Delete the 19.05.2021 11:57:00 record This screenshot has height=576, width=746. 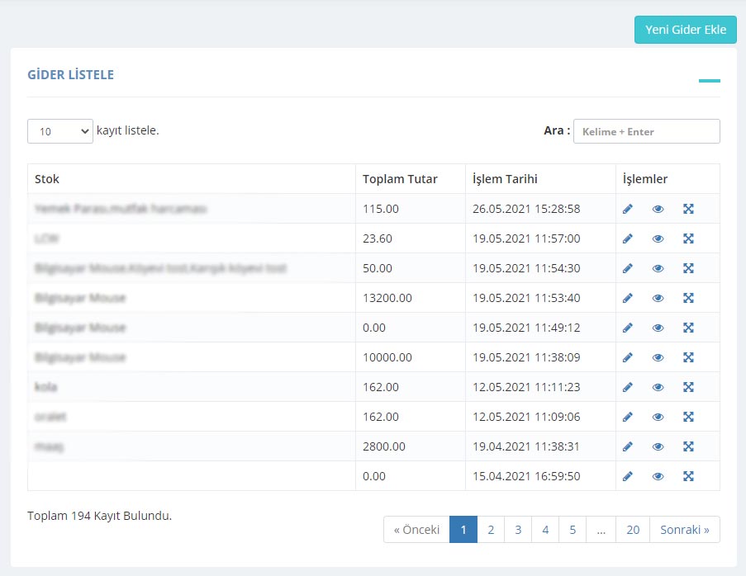pos(688,238)
